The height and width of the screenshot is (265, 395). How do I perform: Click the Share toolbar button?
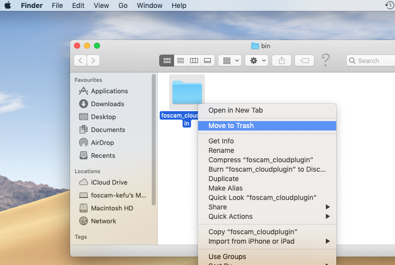click(282, 61)
